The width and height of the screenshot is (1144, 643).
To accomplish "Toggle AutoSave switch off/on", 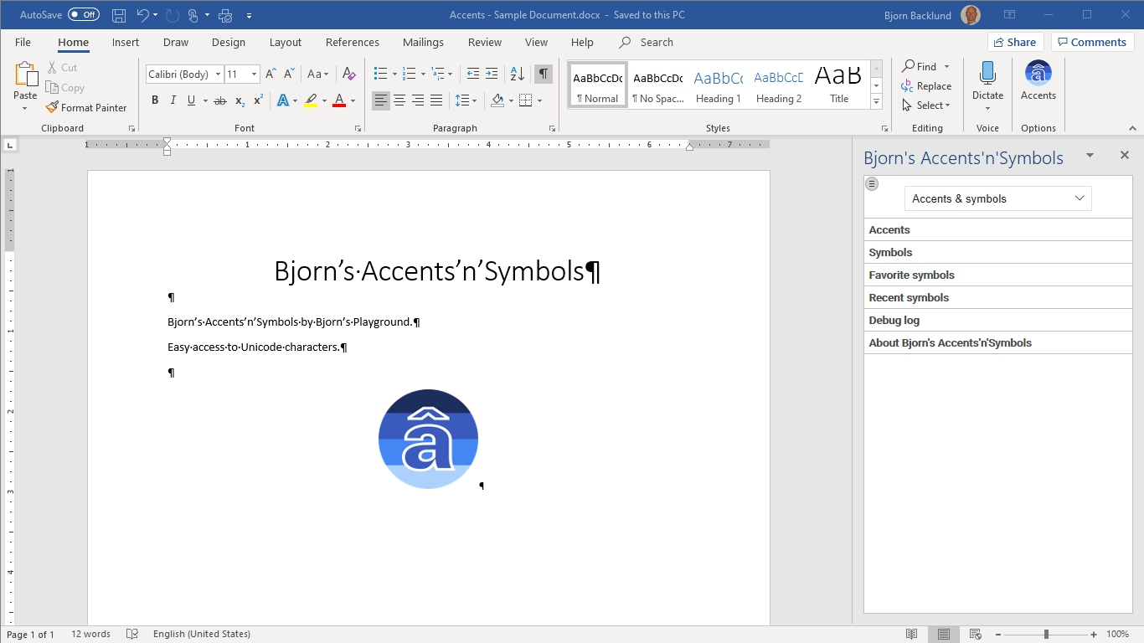I will point(83,15).
